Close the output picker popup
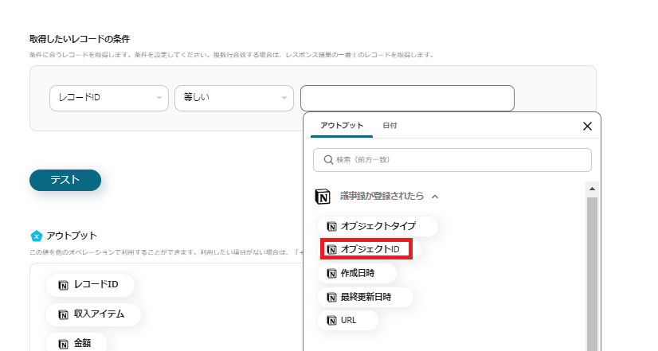Image resolution: width=658 pixels, height=351 pixels. coord(587,127)
